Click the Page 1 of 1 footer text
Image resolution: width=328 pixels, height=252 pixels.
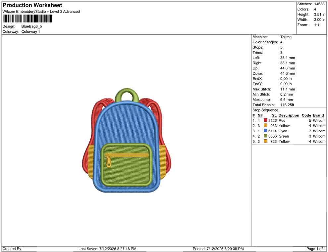pos(316,249)
